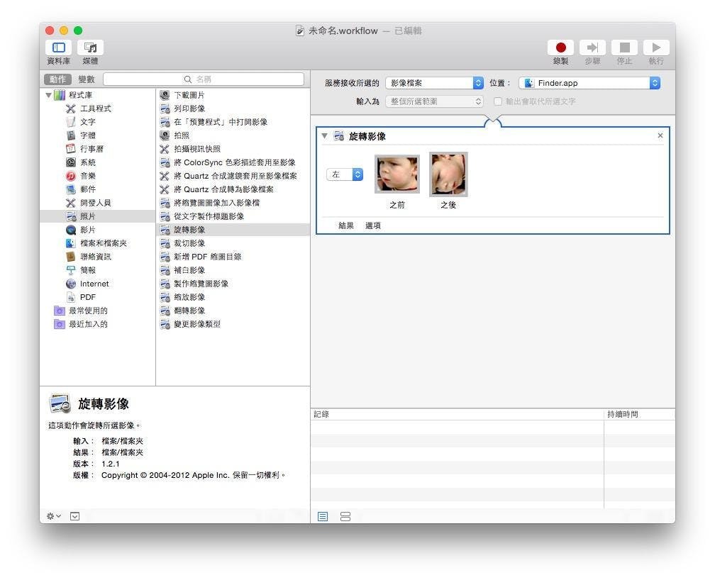Select the 翻轉影像 flip image action
This screenshot has height=580, width=715.
tap(189, 311)
